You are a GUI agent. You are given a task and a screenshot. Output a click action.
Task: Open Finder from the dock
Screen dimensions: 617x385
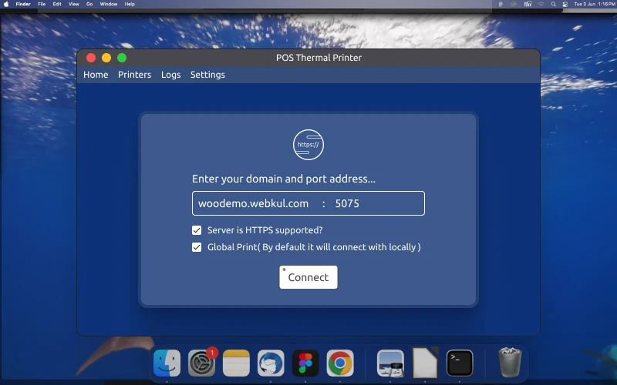[167, 363]
